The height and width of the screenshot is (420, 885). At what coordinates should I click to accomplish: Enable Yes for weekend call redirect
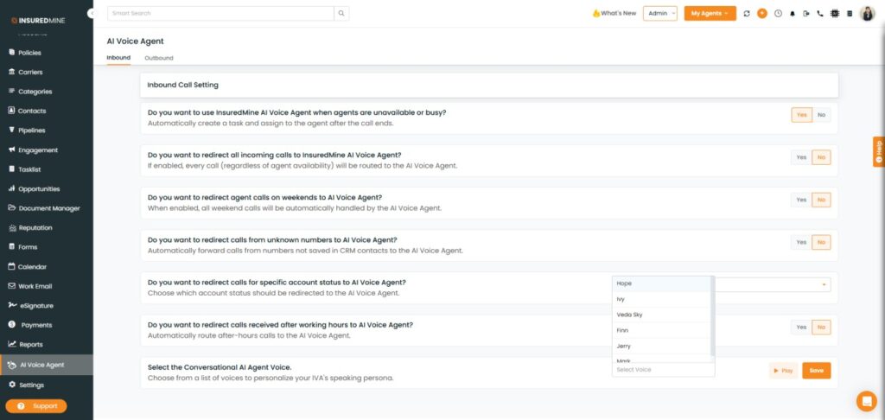pyautogui.click(x=801, y=200)
